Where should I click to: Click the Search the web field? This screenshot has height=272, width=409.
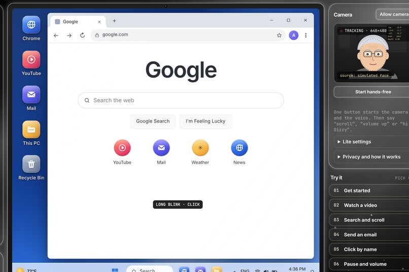[x=181, y=100]
